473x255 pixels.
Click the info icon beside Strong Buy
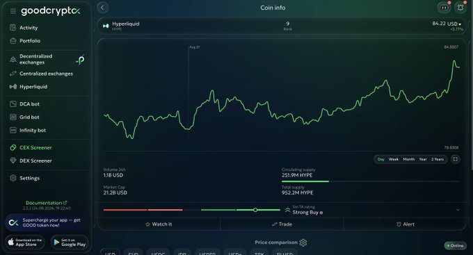click(x=321, y=213)
